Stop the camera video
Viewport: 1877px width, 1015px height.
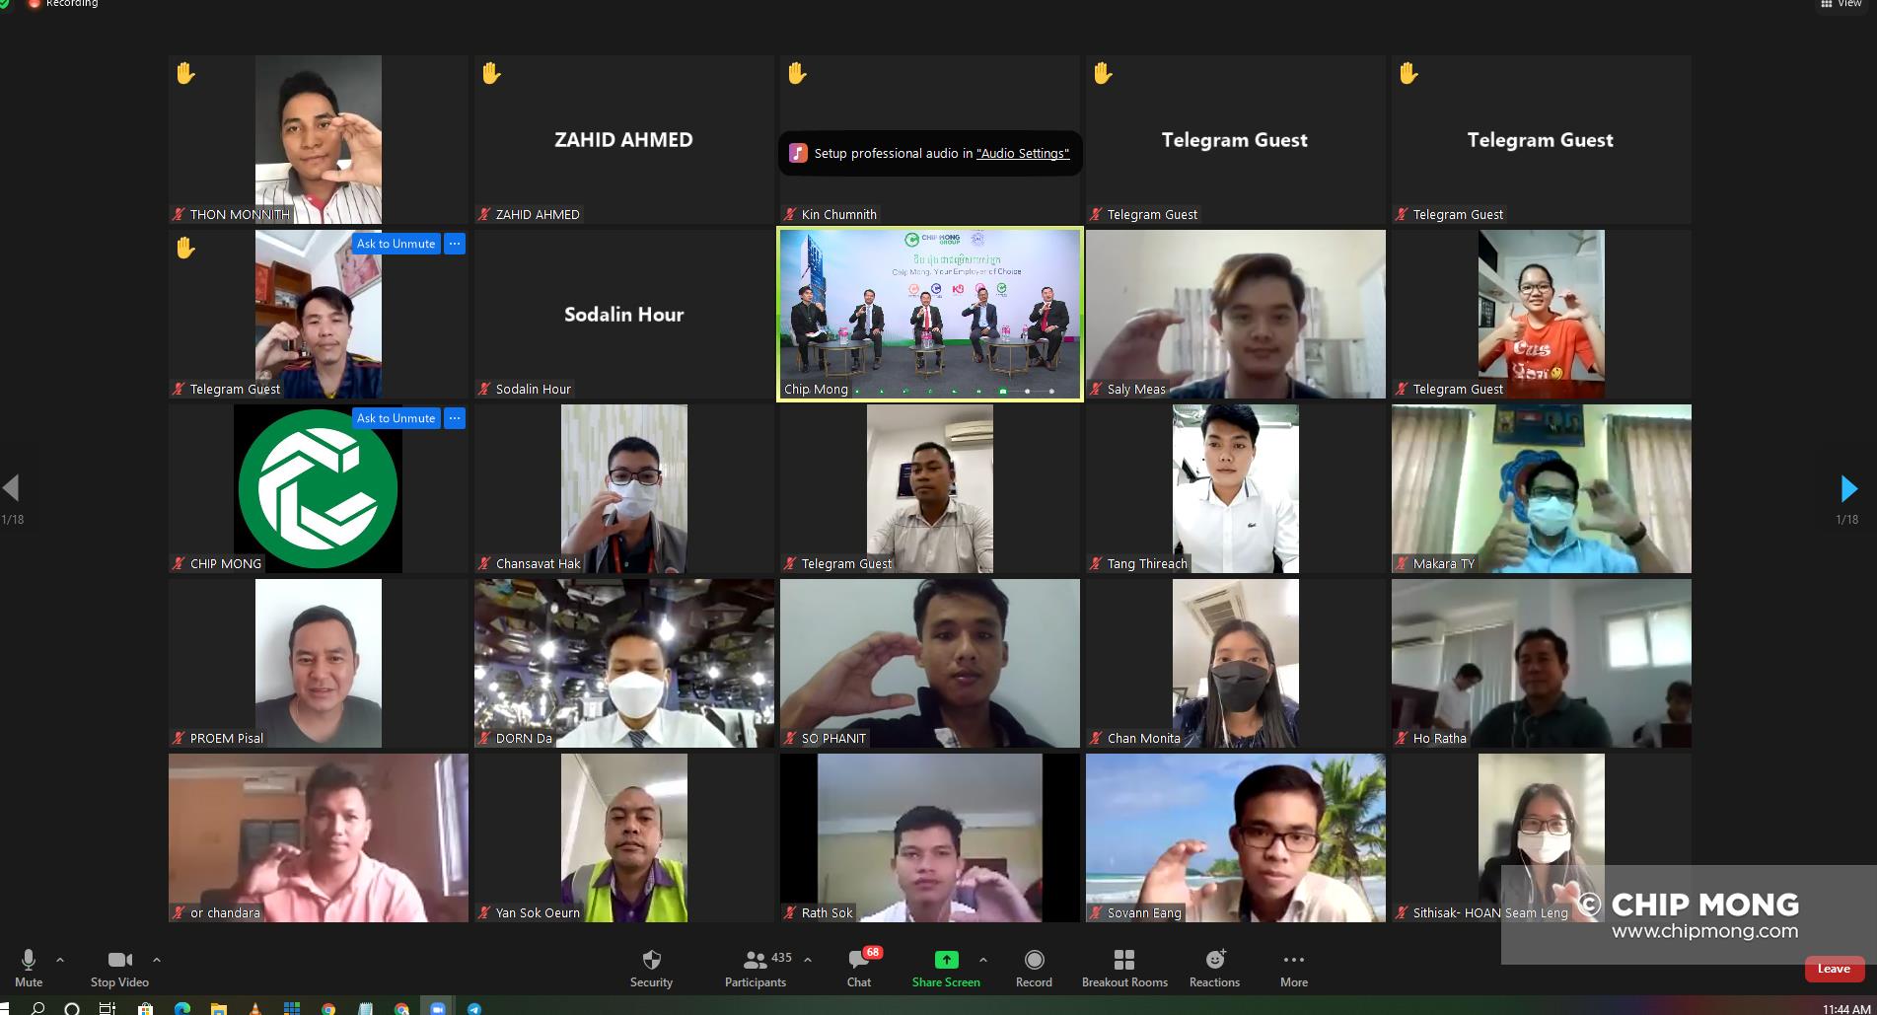(x=119, y=968)
